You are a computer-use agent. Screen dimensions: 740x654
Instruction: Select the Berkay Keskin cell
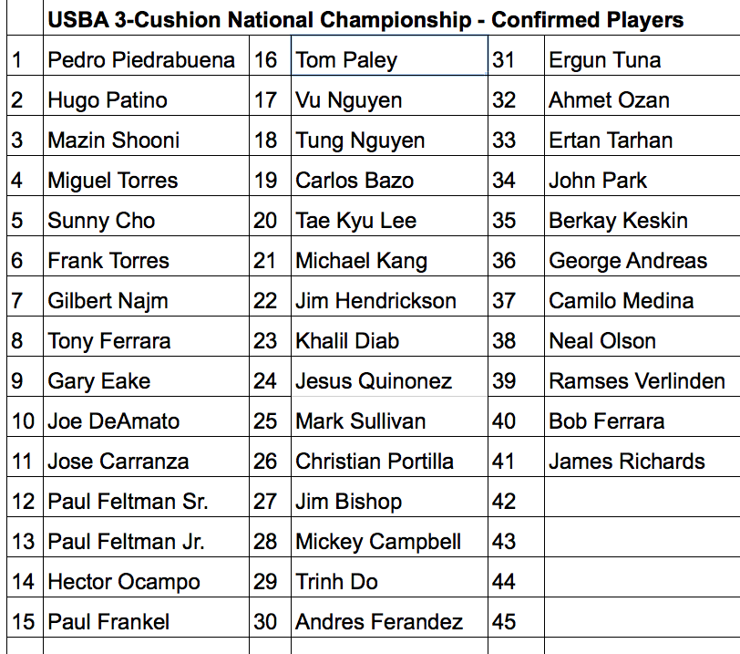pyautogui.click(x=642, y=216)
